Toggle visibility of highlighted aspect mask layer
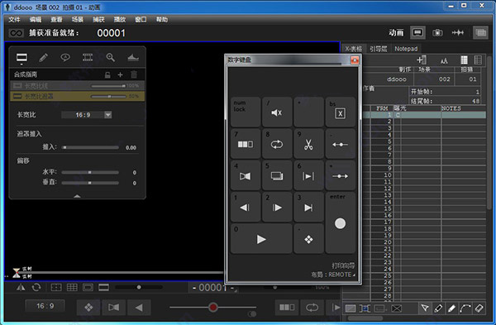Viewport: 496px width, 325px height. coord(17,96)
